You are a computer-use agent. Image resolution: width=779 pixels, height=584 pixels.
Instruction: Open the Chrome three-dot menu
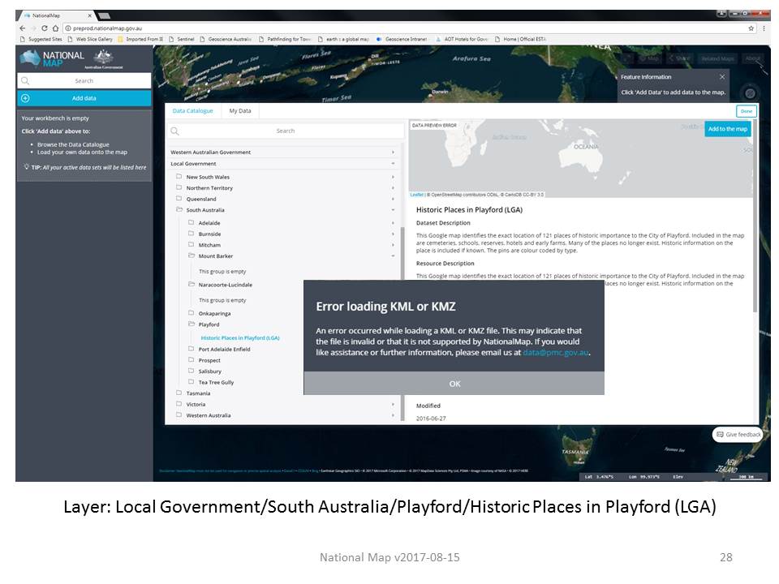coord(764,28)
